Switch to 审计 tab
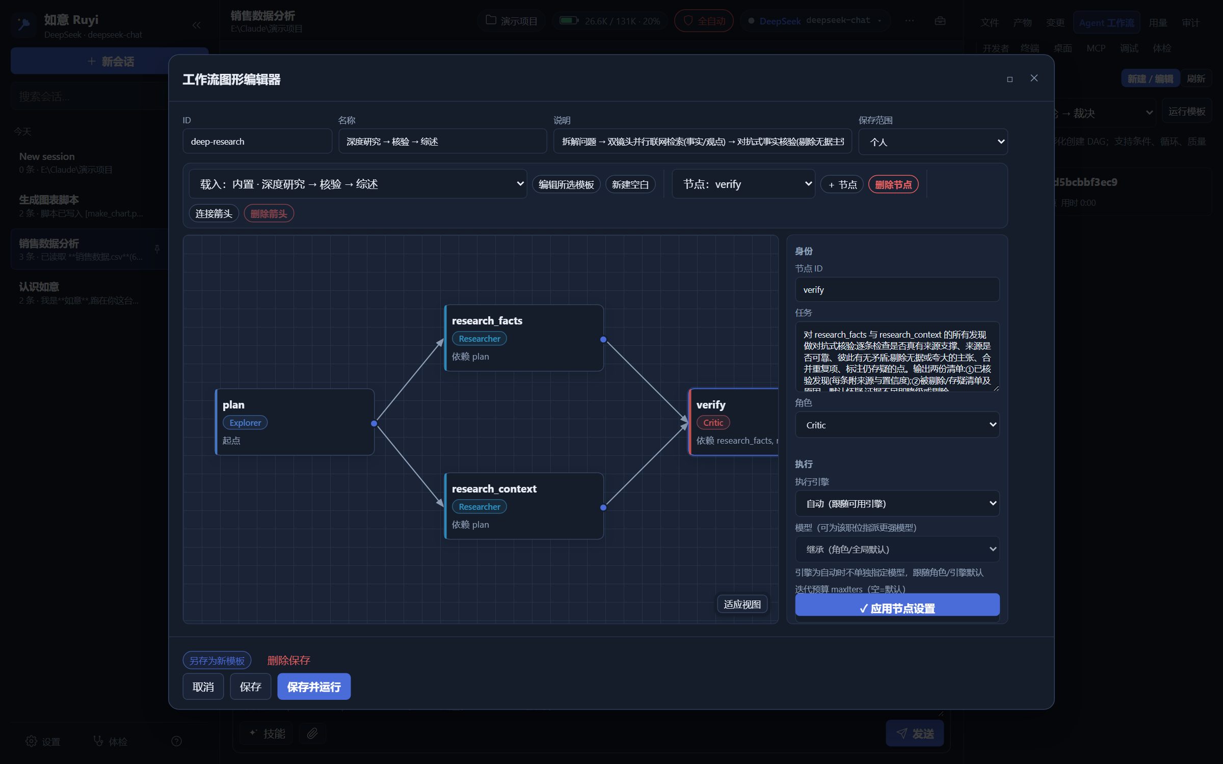This screenshot has width=1223, height=764. pos(1190,22)
